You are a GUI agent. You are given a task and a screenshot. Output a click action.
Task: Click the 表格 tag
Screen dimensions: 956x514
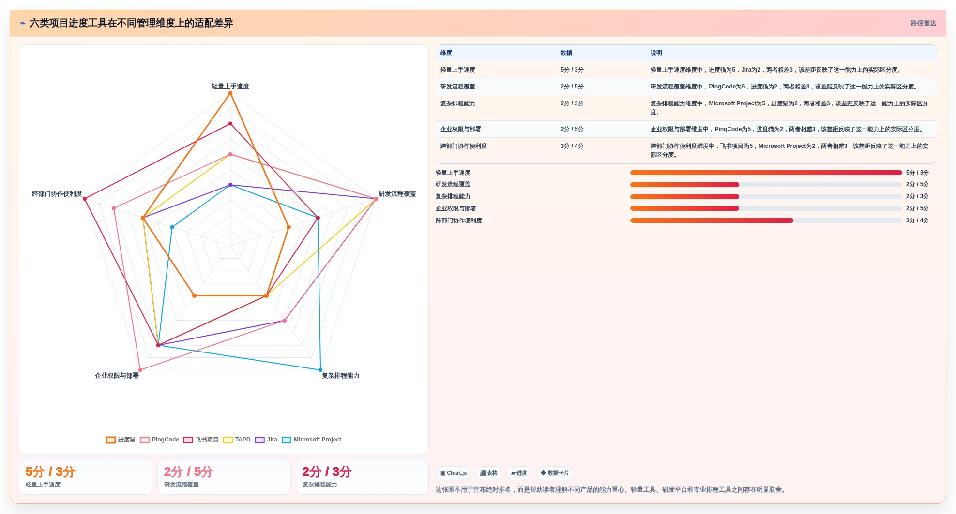click(x=489, y=473)
